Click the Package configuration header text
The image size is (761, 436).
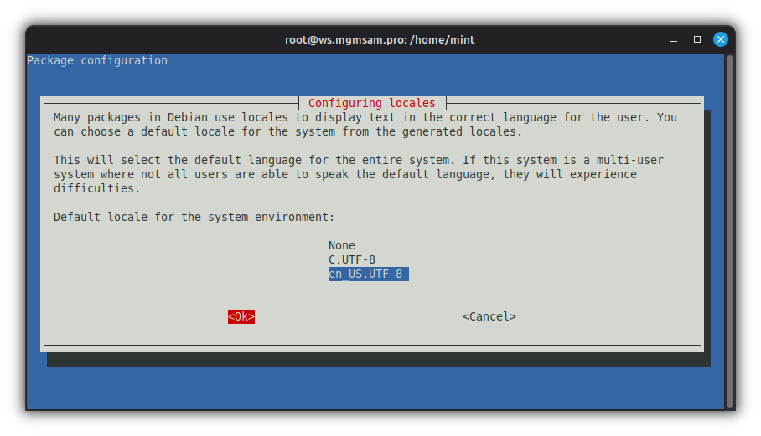point(97,61)
